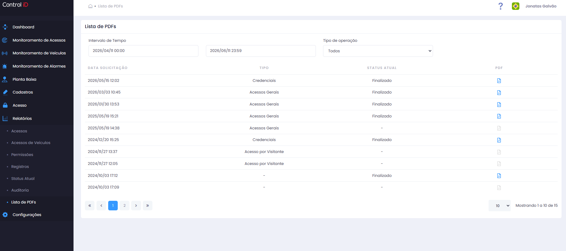Screen dimensions: 566x251
Task: Open PDF icon for 2024/10/03 17:12 row
Action: (499, 176)
